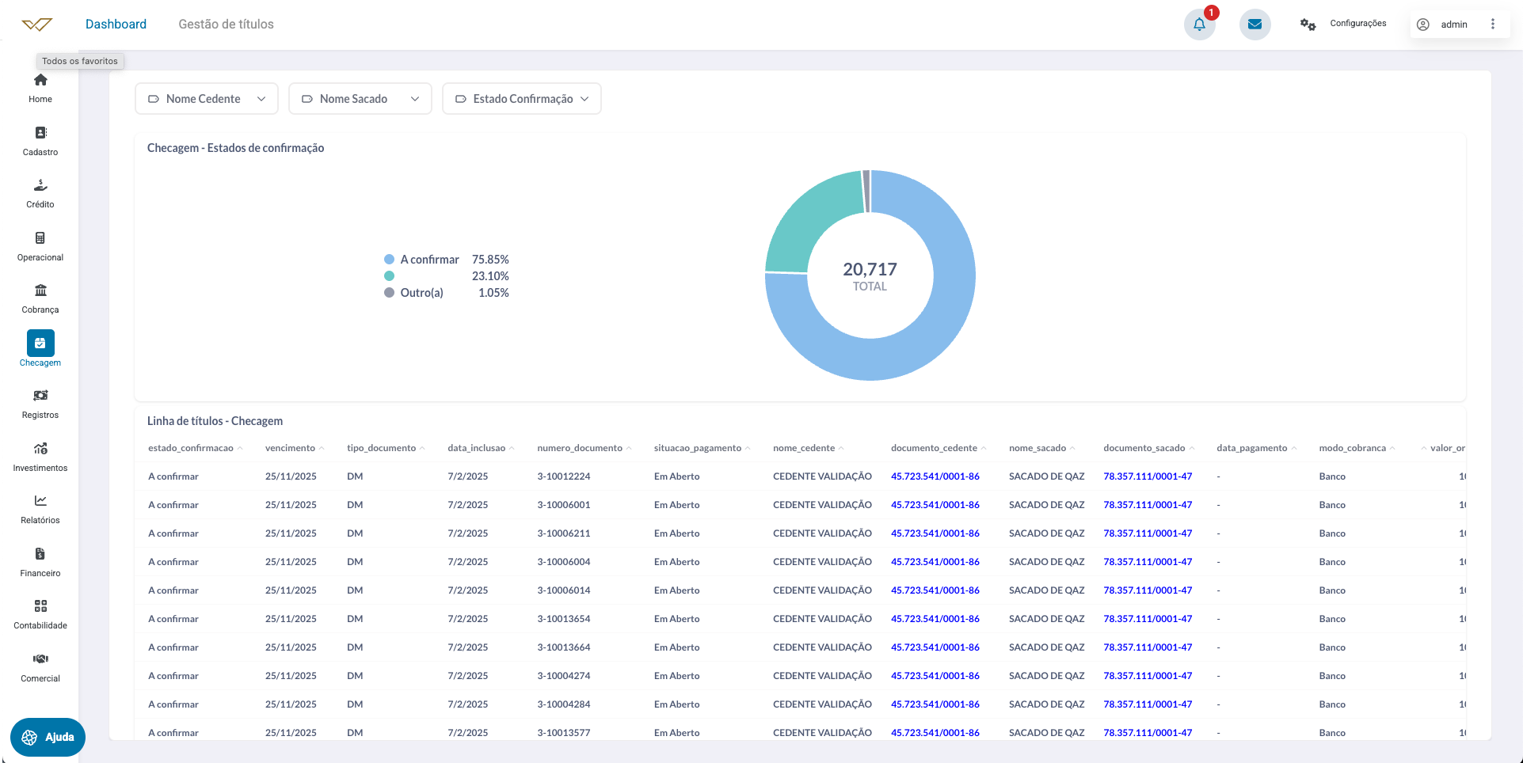The image size is (1523, 763).
Task: Open Configurações settings
Action: coord(1343,24)
